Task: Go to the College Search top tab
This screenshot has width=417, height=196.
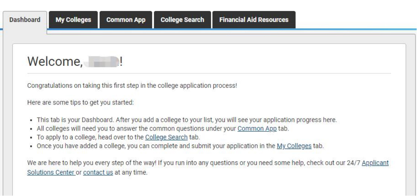Action: click(x=182, y=20)
